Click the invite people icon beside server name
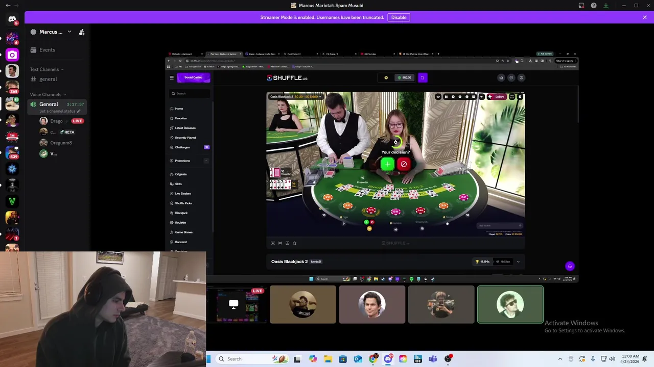Image resolution: width=654 pixels, height=367 pixels. [82, 32]
